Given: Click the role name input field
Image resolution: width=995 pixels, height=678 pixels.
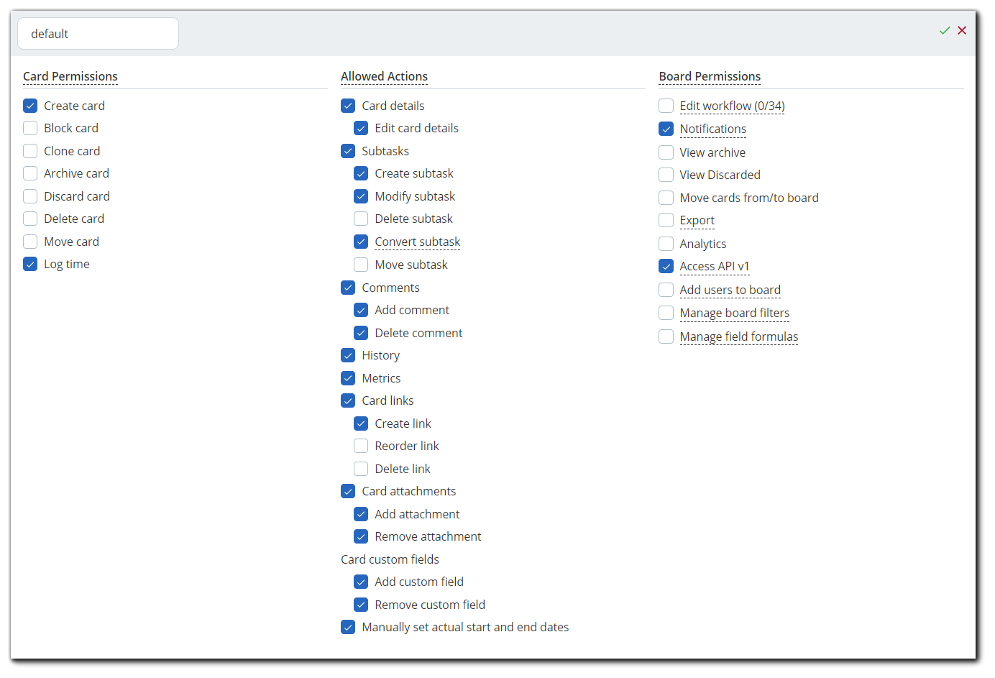Looking at the screenshot, I should click(x=98, y=34).
